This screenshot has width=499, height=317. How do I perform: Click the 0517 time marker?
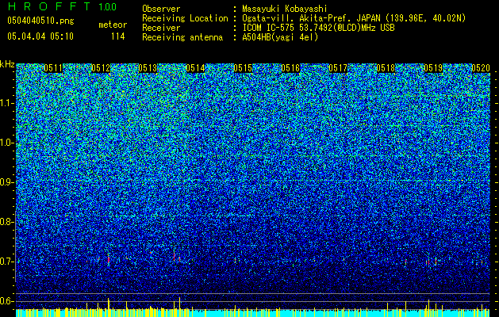(338, 68)
